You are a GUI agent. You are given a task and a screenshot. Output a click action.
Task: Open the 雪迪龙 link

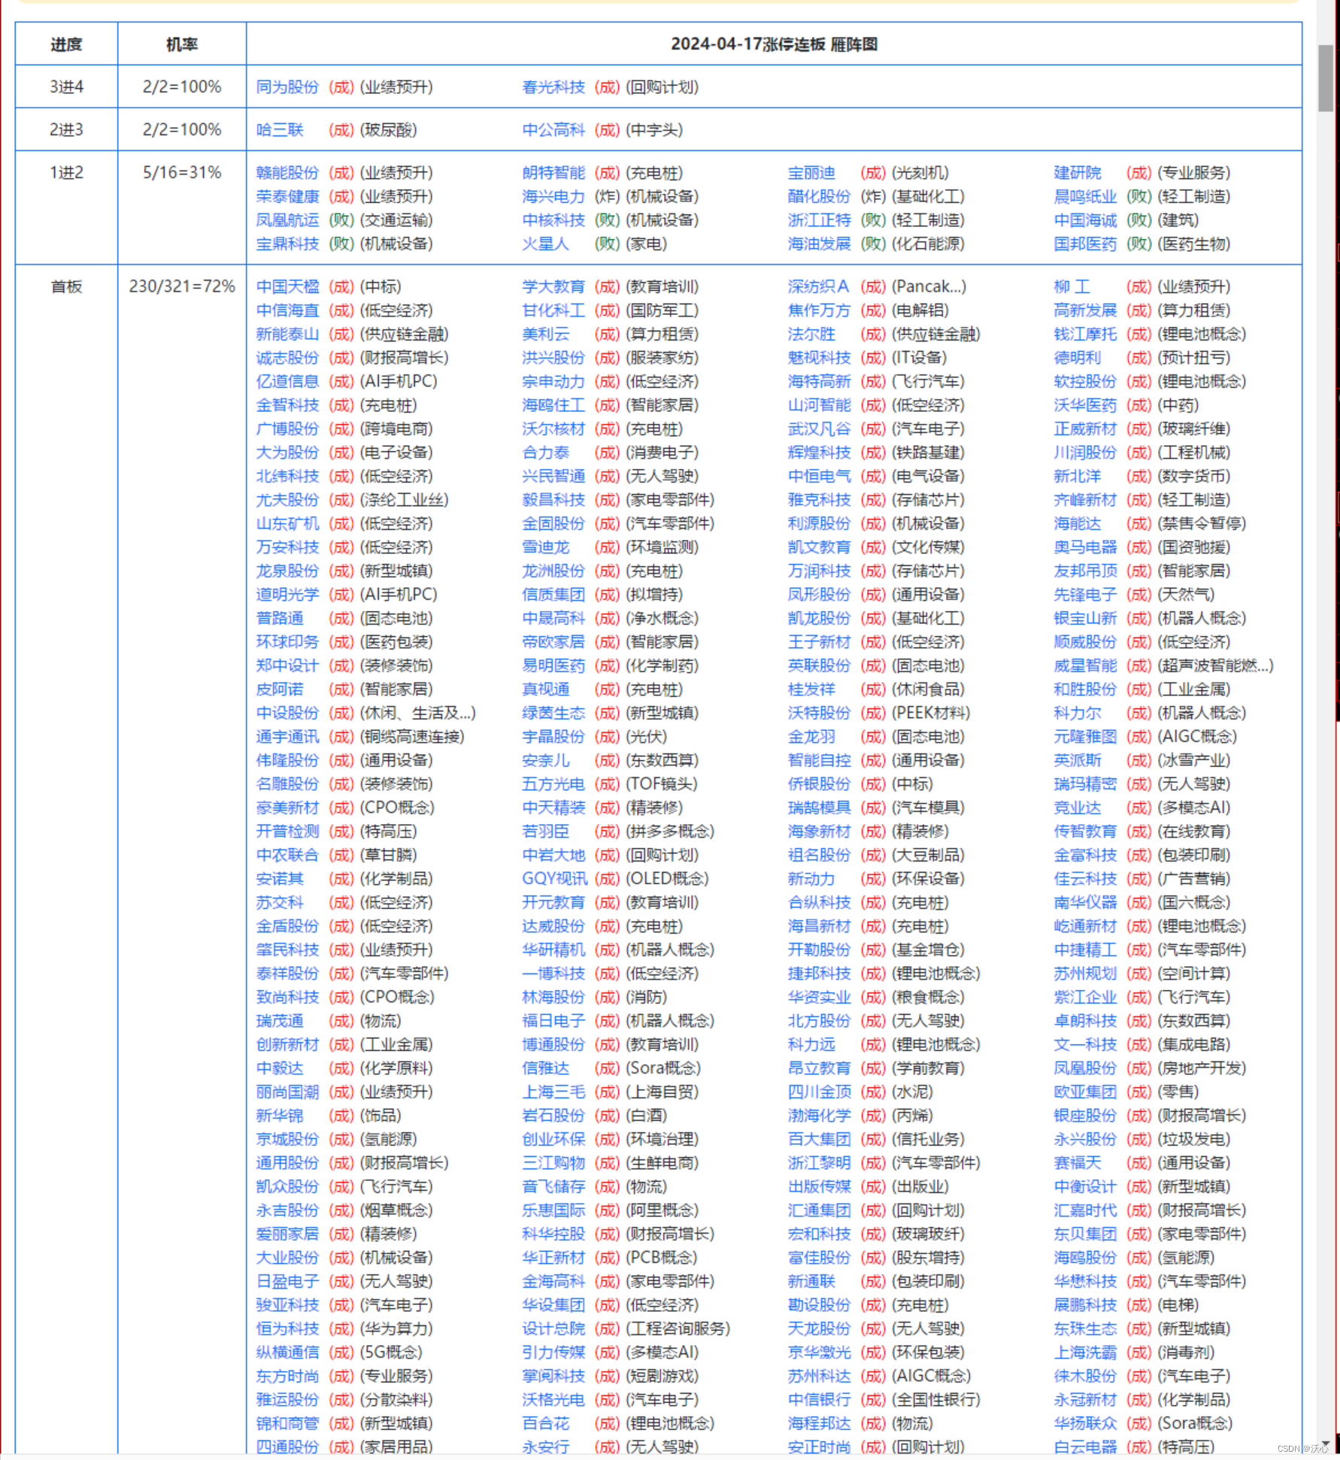[545, 547]
